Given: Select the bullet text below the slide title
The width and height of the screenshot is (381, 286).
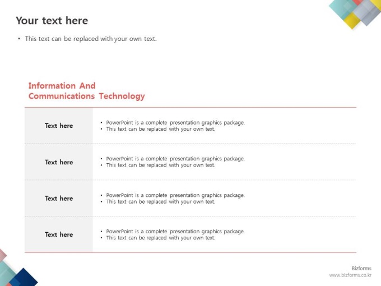Looking at the screenshot, I should point(90,39).
